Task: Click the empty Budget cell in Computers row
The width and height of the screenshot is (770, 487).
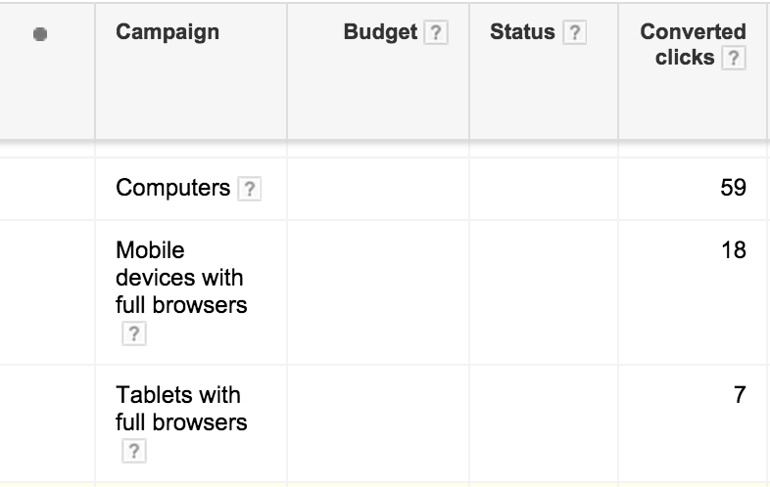Action: click(378, 189)
